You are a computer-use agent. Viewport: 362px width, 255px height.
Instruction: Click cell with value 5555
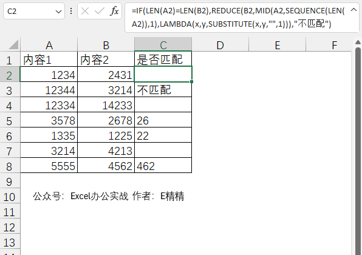click(x=49, y=166)
